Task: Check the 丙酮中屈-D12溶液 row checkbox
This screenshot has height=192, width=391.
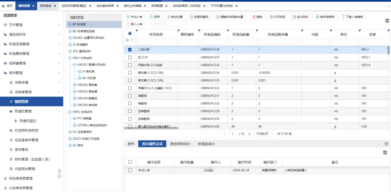Action: tap(130, 65)
